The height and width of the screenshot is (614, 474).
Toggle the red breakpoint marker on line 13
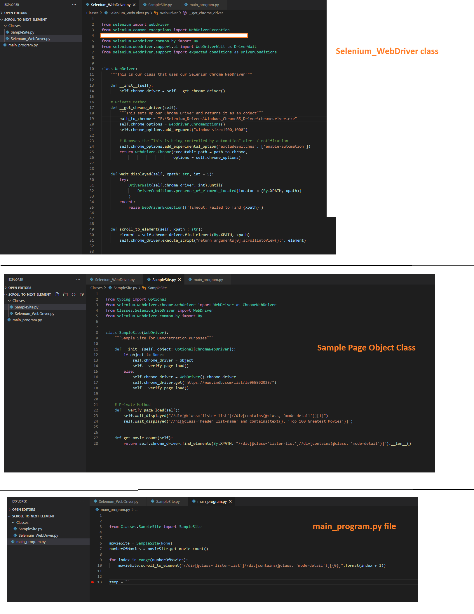click(x=93, y=582)
